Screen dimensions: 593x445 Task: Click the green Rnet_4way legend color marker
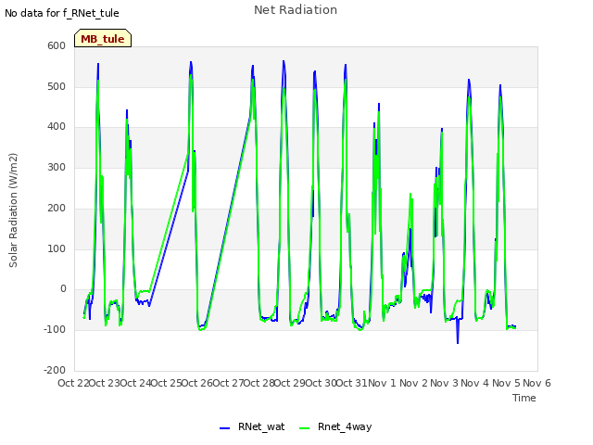(304, 428)
